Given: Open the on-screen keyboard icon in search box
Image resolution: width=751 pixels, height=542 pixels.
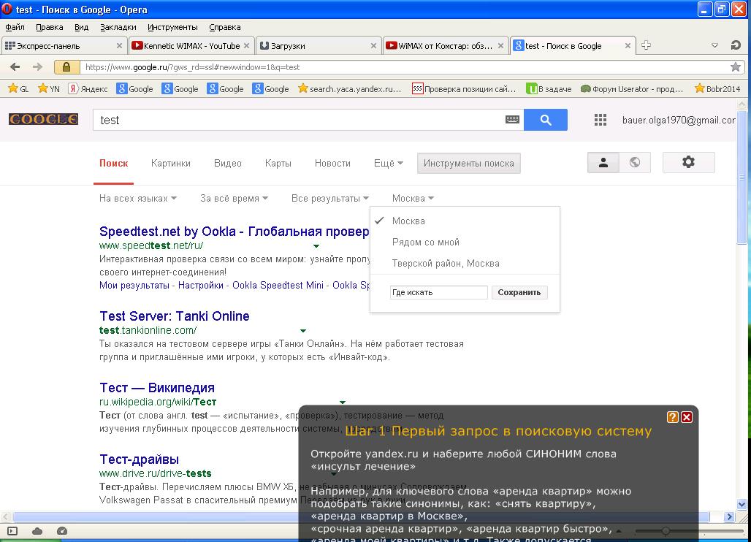Looking at the screenshot, I should click(512, 120).
